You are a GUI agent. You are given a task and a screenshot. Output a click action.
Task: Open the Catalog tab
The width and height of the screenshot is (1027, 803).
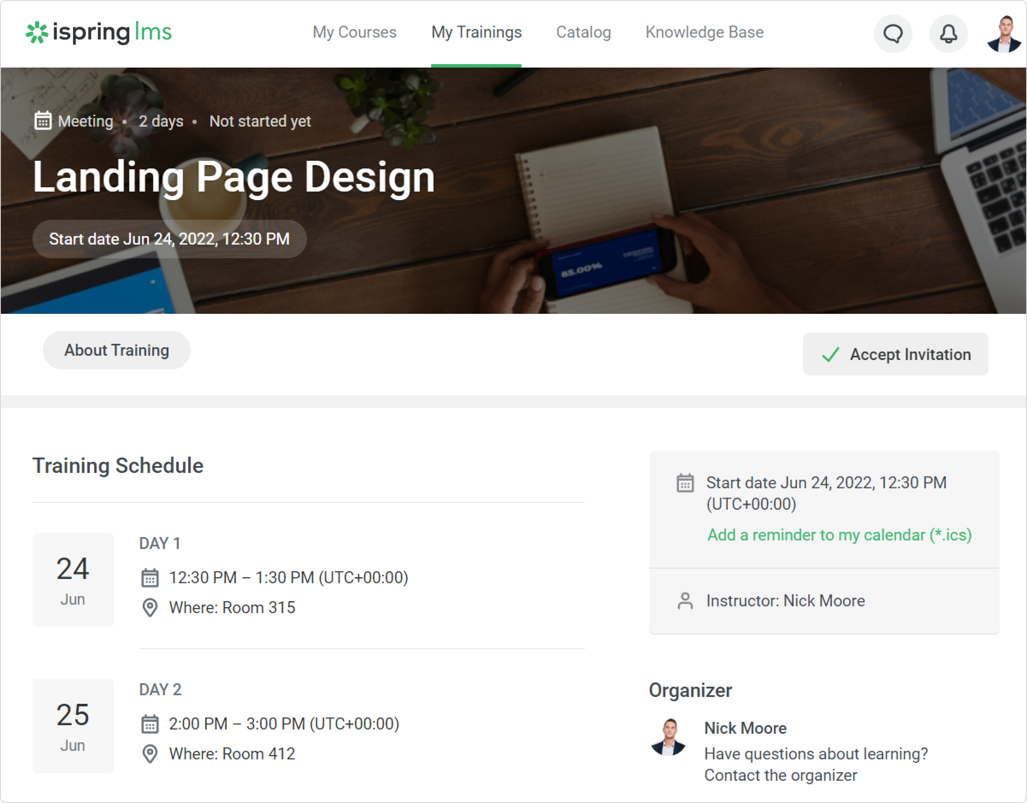583,32
